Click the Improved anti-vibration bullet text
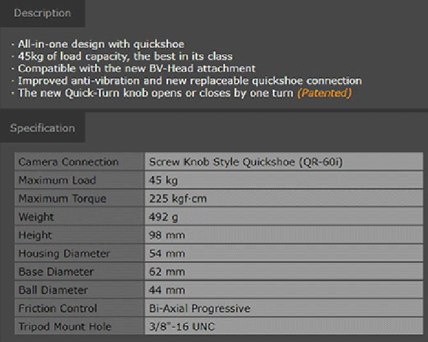Screen dimensions: 428x342 point(190,81)
